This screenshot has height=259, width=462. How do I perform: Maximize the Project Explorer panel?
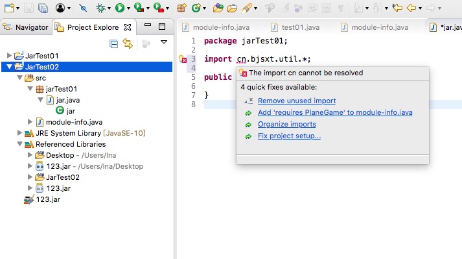(x=162, y=27)
